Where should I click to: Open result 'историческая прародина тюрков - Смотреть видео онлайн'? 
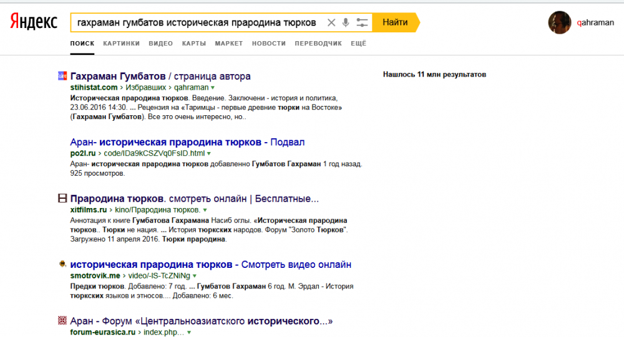pyautogui.click(x=211, y=264)
